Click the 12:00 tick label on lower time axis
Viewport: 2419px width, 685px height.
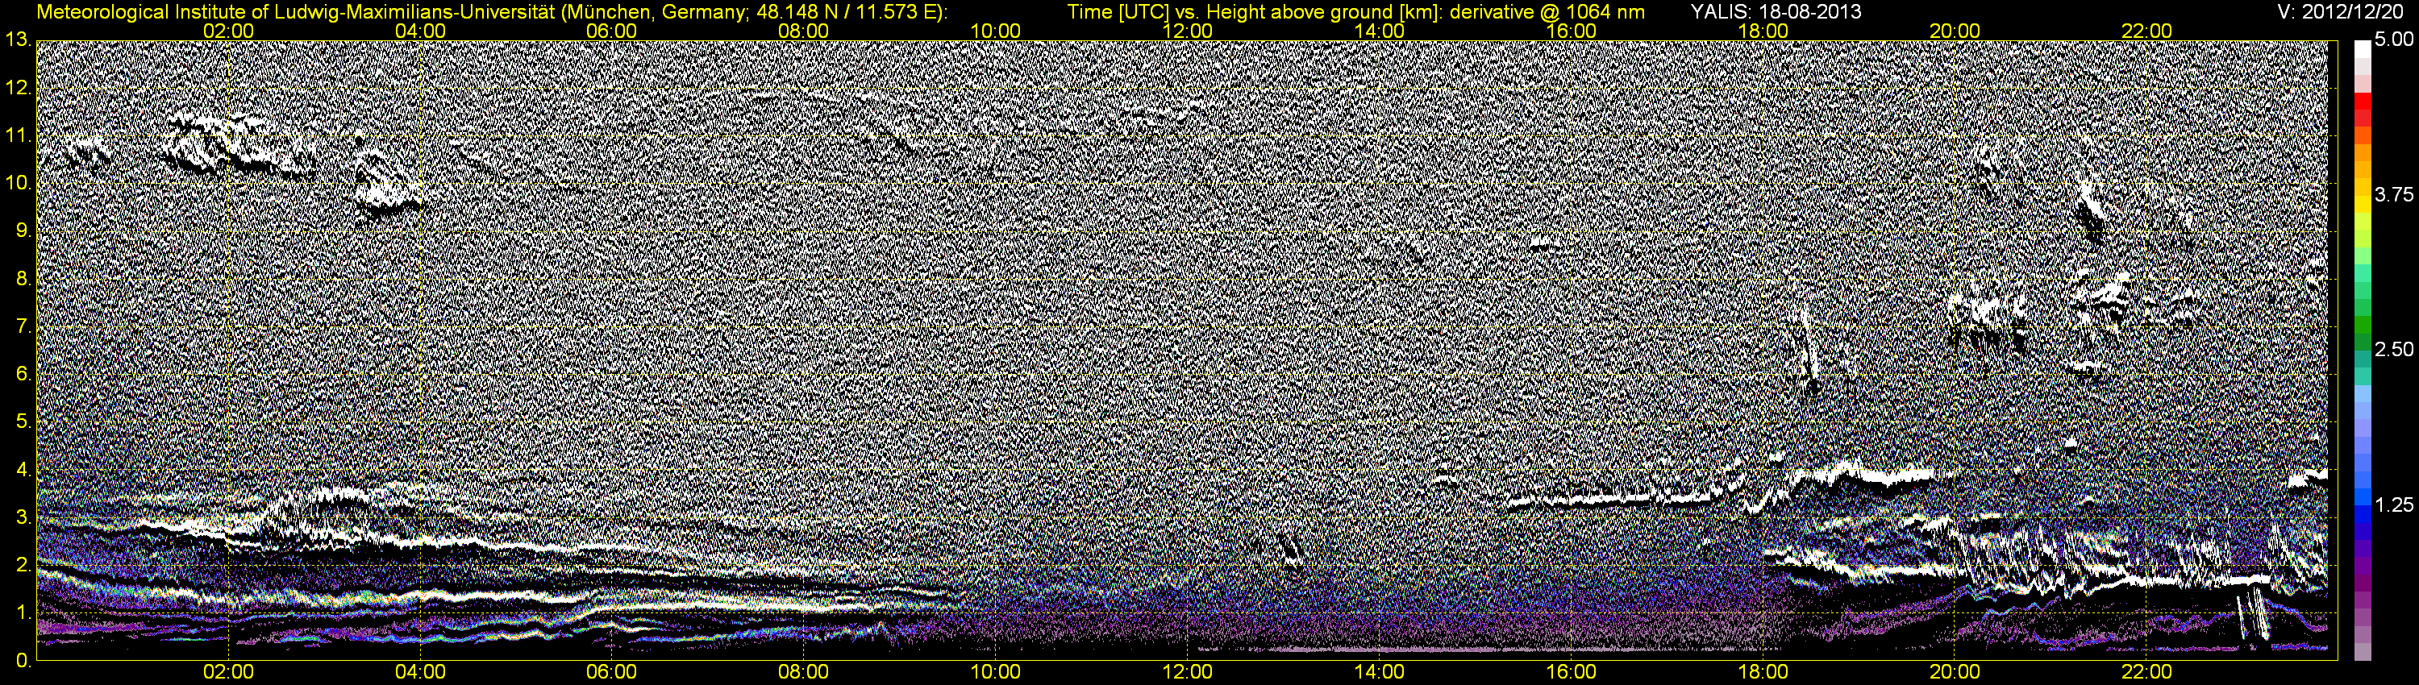pos(1187,673)
